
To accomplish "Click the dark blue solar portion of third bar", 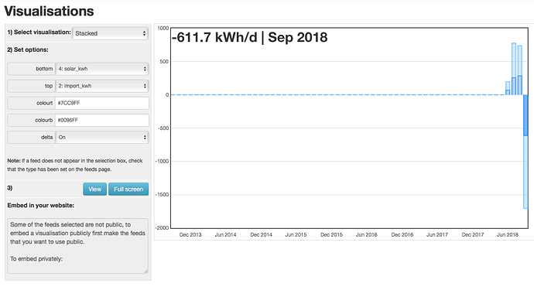I will 520,85.
